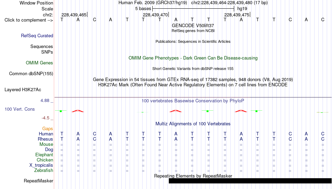Select the Rhesus species label
Viewport: 332px width, 189px height.
click(x=45, y=139)
